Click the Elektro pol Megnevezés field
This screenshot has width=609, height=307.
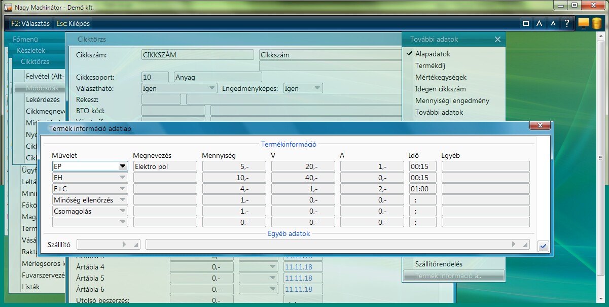click(x=165, y=166)
